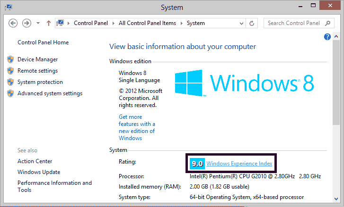This screenshot has width=344, height=207.
Task: Select System in the address breadcrumb
Action: tap(196, 23)
